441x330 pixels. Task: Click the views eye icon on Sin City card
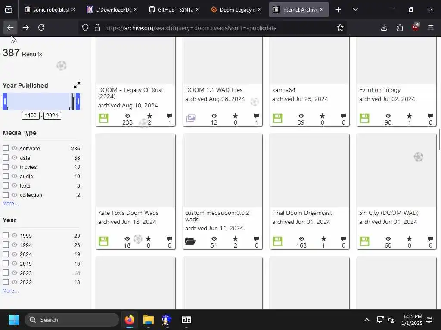pyautogui.click(x=388, y=239)
